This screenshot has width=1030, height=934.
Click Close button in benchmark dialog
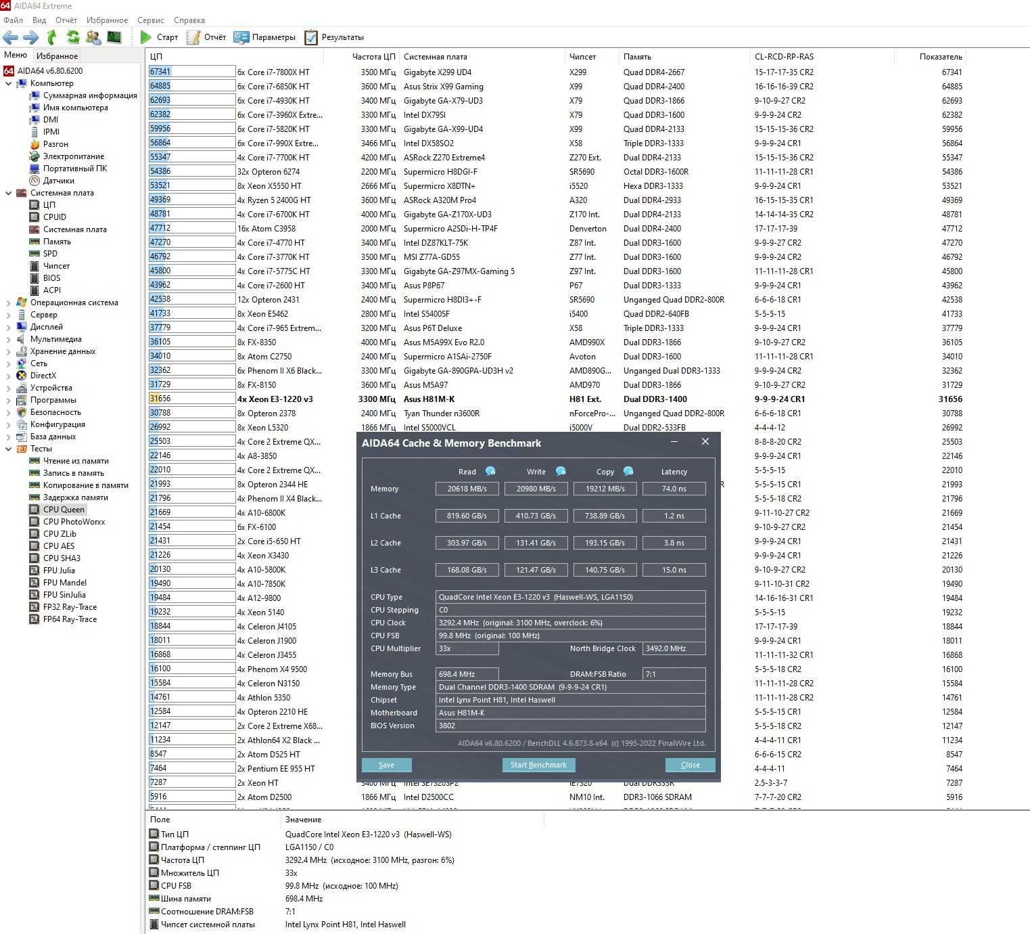click(x=690, y=765)
